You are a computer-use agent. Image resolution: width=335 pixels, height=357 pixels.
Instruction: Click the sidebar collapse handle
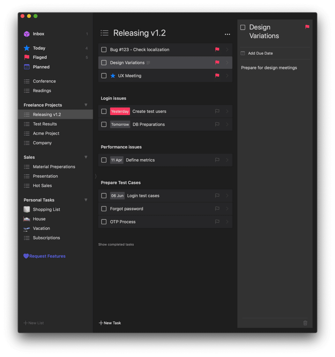[96, 176]
